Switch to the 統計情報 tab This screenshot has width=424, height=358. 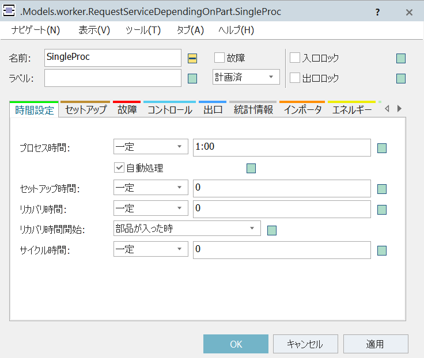click(x=253, y=110)
